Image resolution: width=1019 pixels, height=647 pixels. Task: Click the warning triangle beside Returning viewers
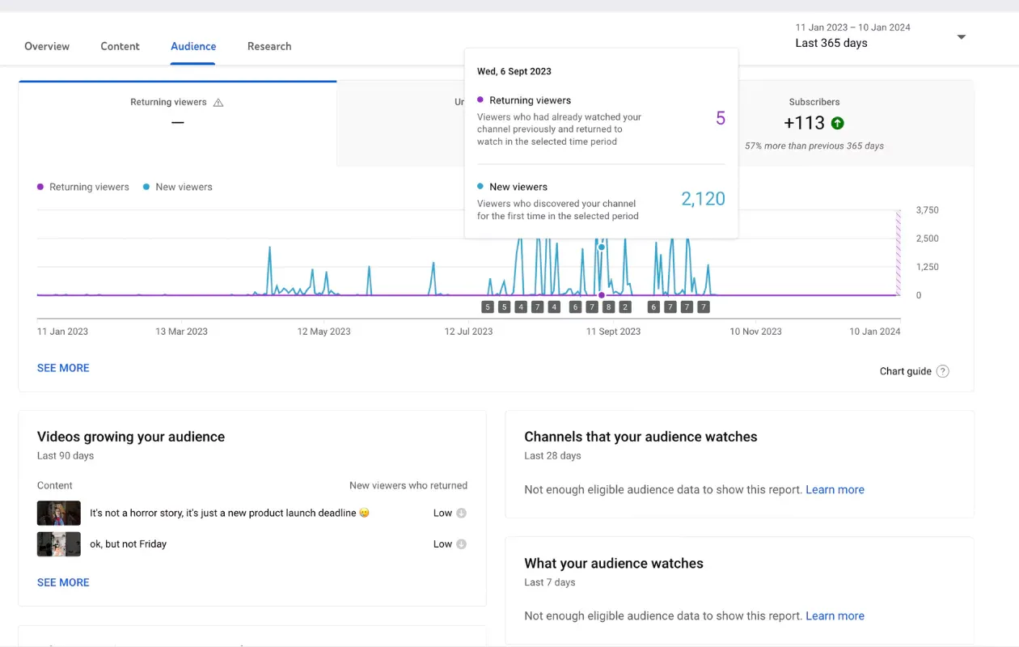218,103
